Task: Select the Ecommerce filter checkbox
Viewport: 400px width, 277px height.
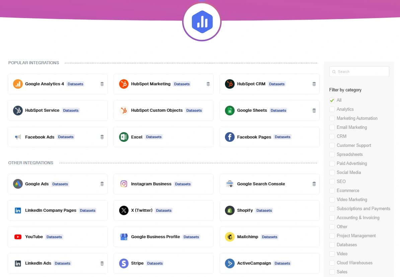Action: [332, 191]
